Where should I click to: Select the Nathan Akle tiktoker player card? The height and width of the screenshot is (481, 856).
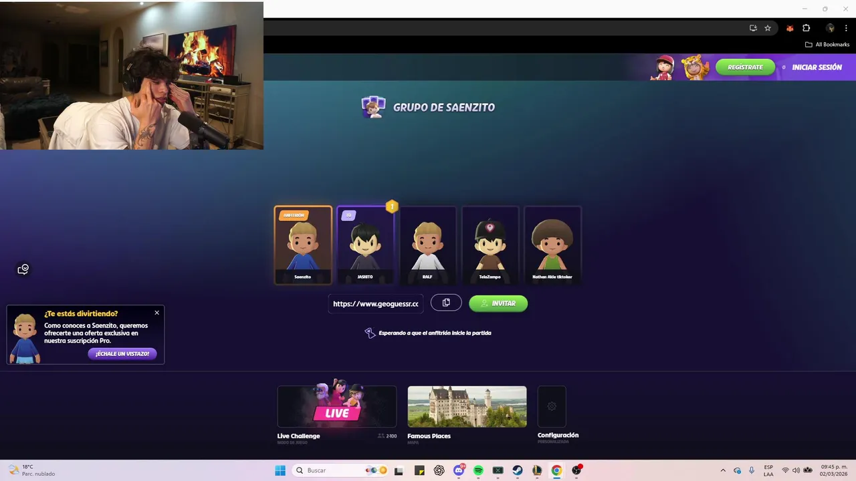pyautogui.click(x=552, y=245)
